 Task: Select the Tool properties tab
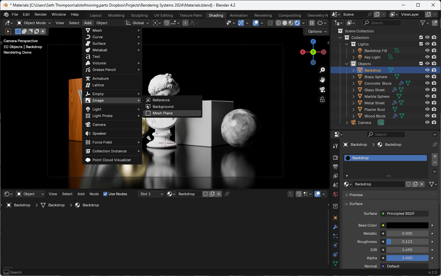pos(335,146)
